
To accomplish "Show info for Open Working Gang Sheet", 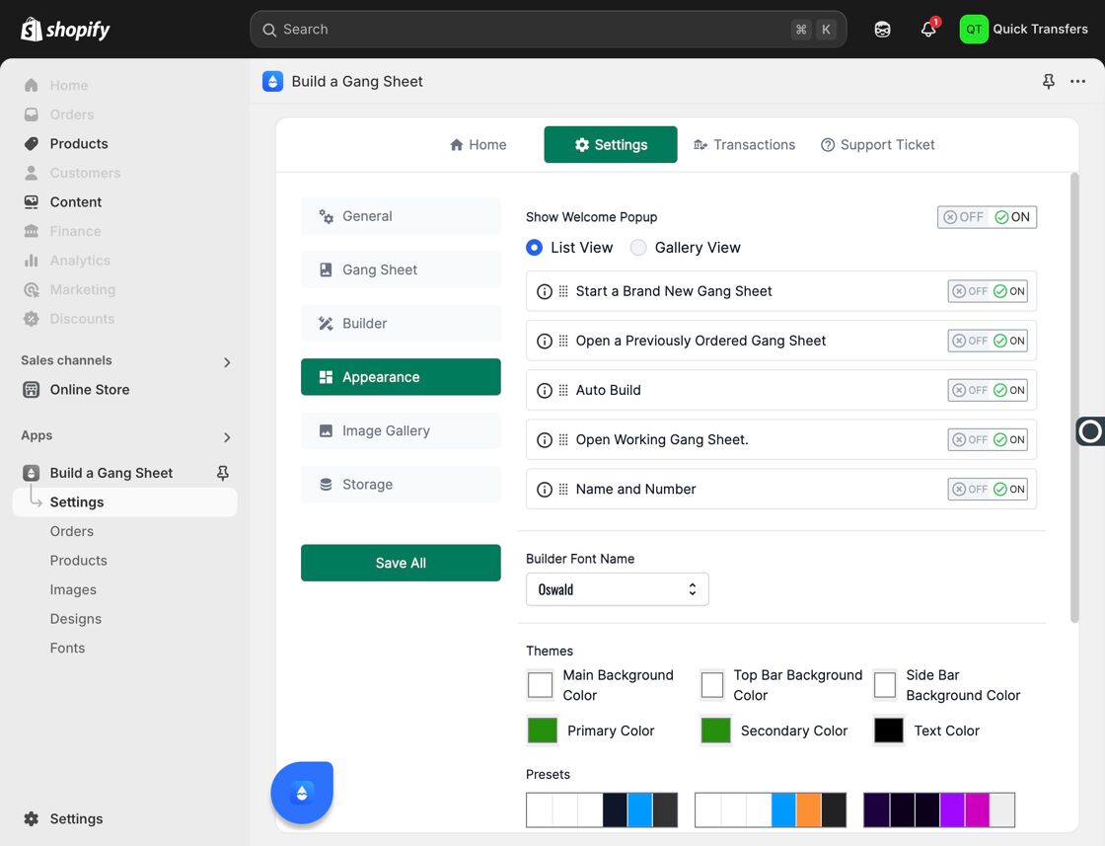I will click(x=544, y=439).
